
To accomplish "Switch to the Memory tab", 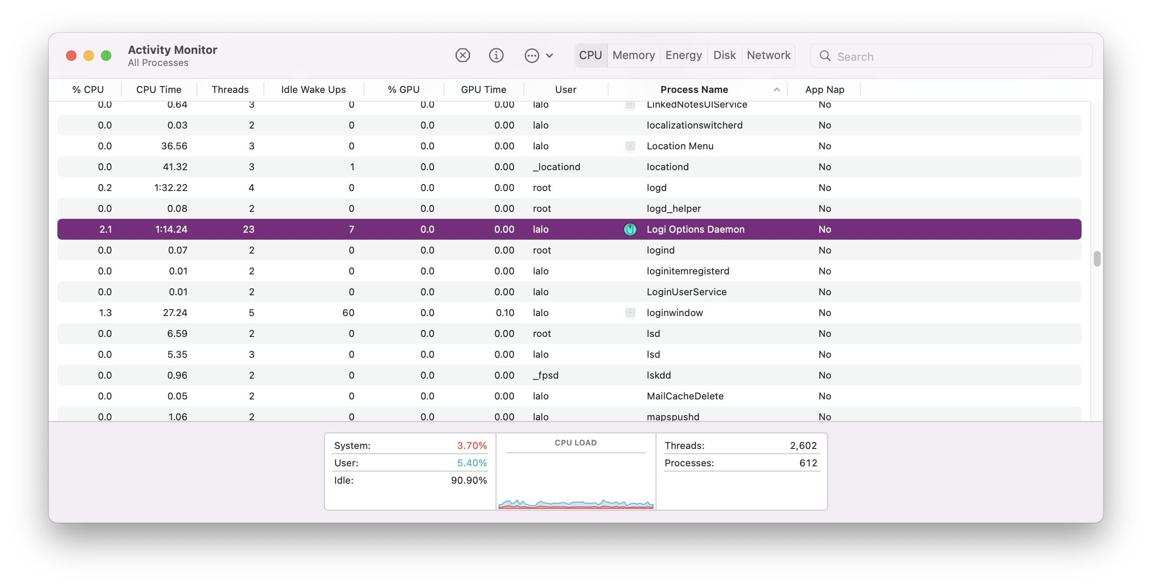I will click(633, 56).
